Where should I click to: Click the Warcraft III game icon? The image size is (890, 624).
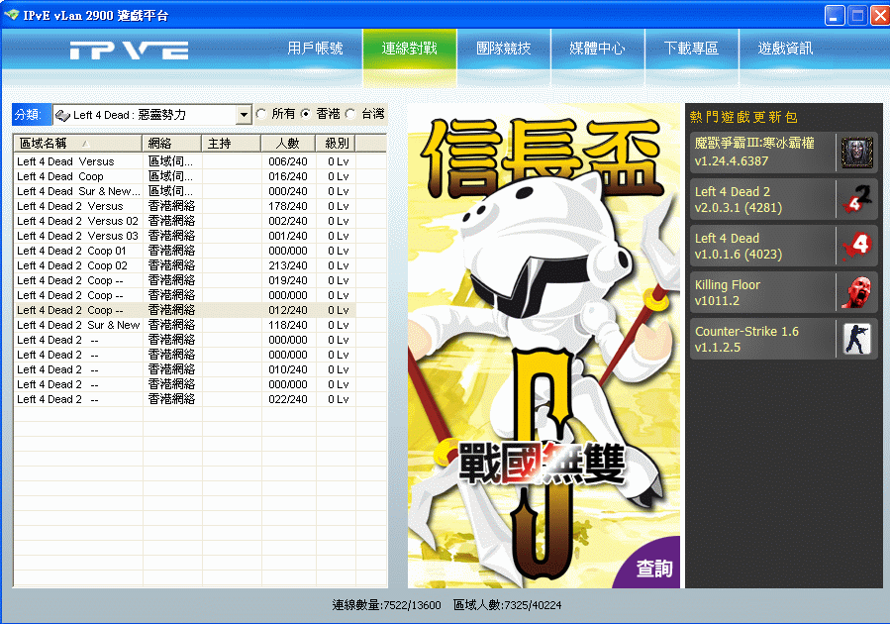point(856,153)
